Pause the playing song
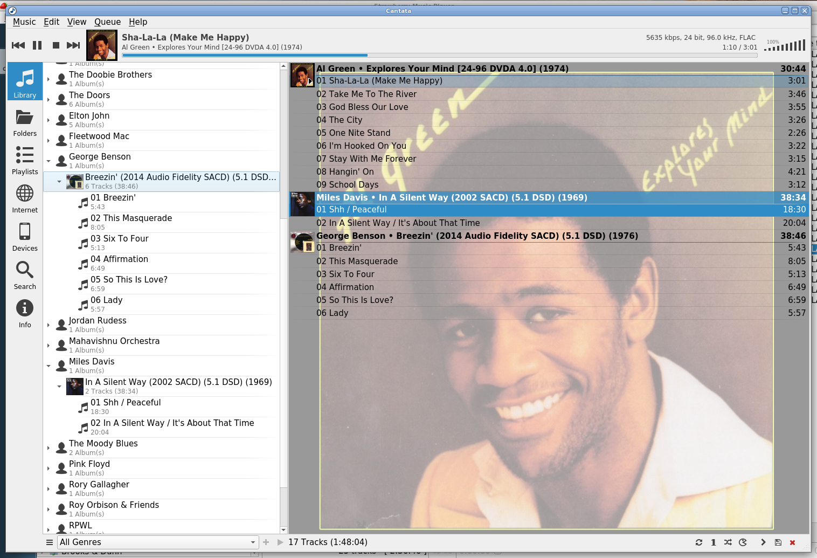This screenshot has width=817, height=558. pyautogui.click(x=37, y=45)
